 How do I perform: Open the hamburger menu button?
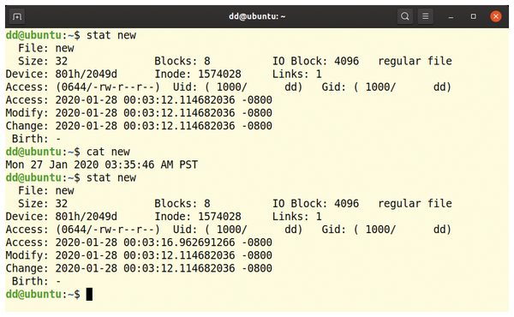426,16
